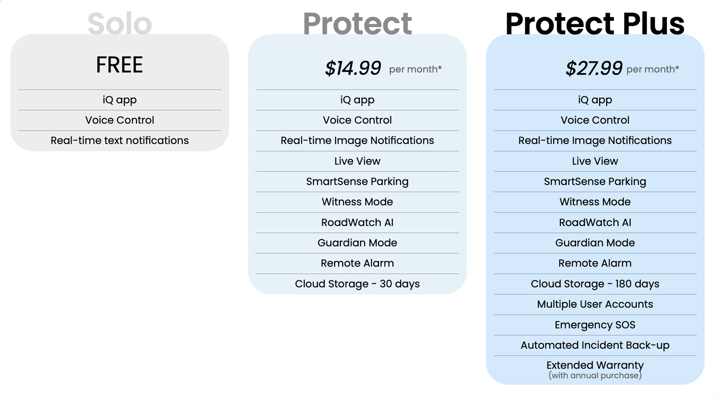
Task: Click Guardian Mode in Protect Plus plan
Action: (595, 243)
